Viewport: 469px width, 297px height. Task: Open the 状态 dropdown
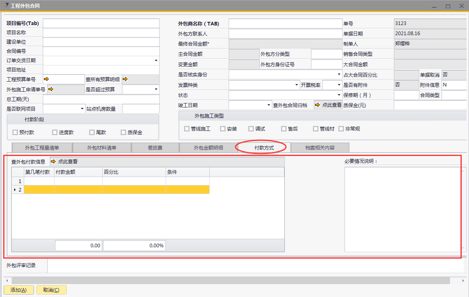click(339, 95)
